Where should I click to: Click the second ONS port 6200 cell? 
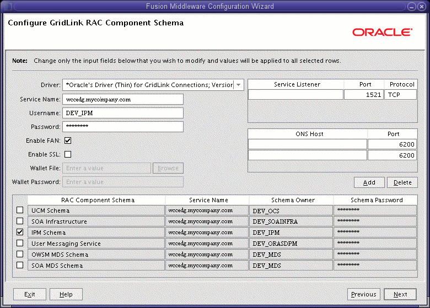click(392, 155)
